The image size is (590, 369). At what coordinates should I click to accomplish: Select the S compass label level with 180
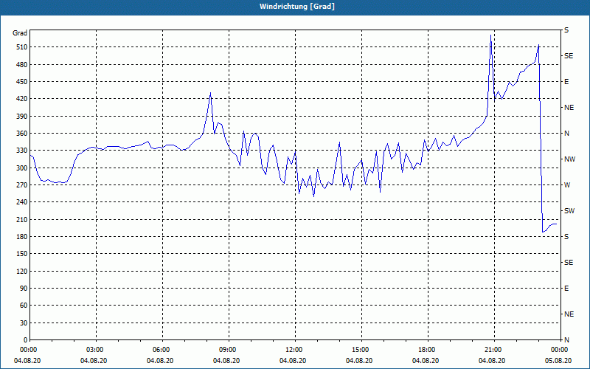pos(566,237)
